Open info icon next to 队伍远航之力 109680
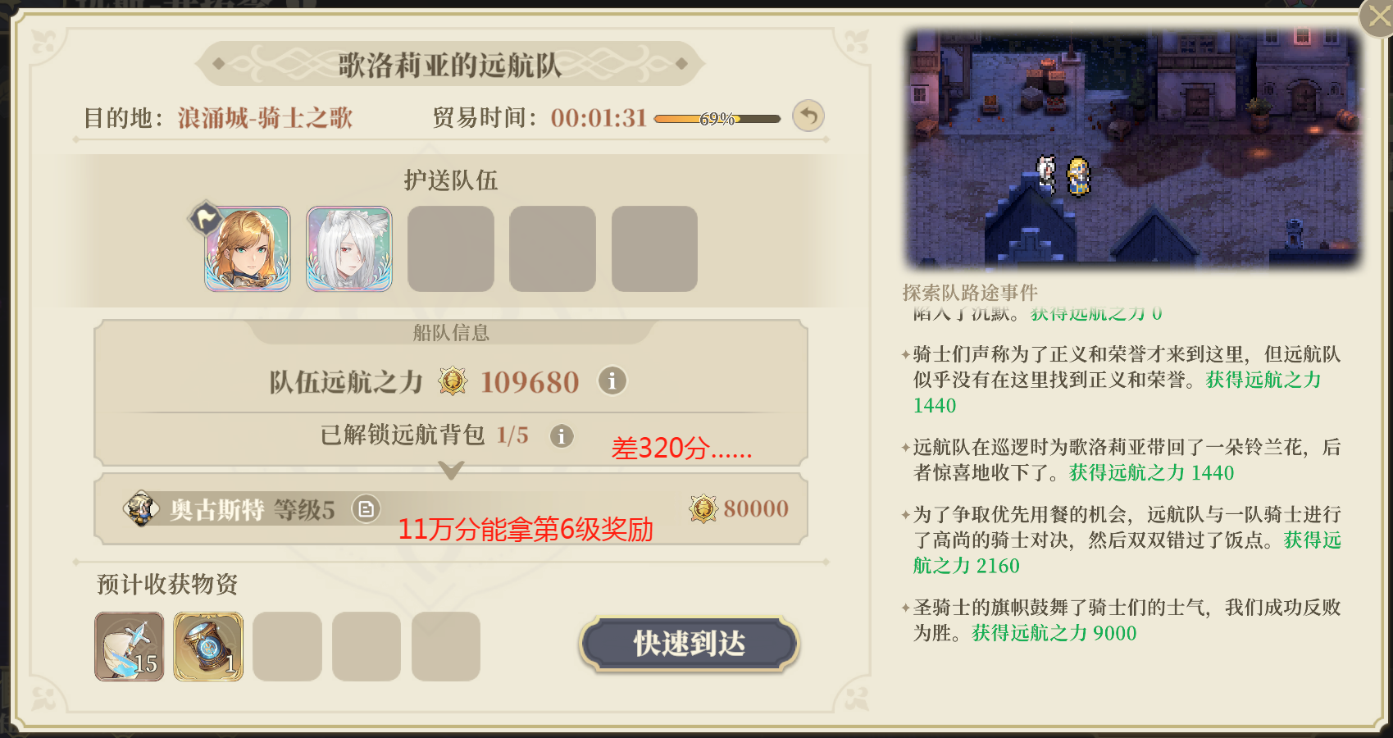The image size is (1393, 738). coord(612,380)
